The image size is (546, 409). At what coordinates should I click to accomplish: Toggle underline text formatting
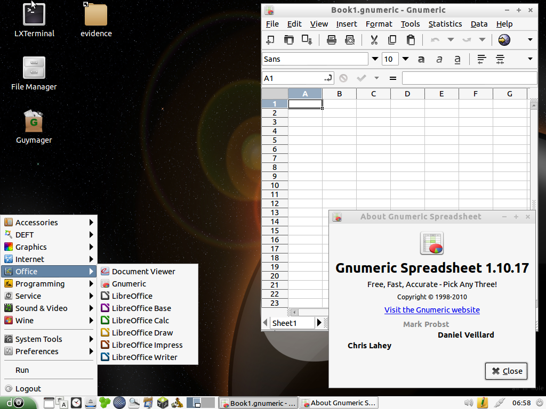point(457,60)
